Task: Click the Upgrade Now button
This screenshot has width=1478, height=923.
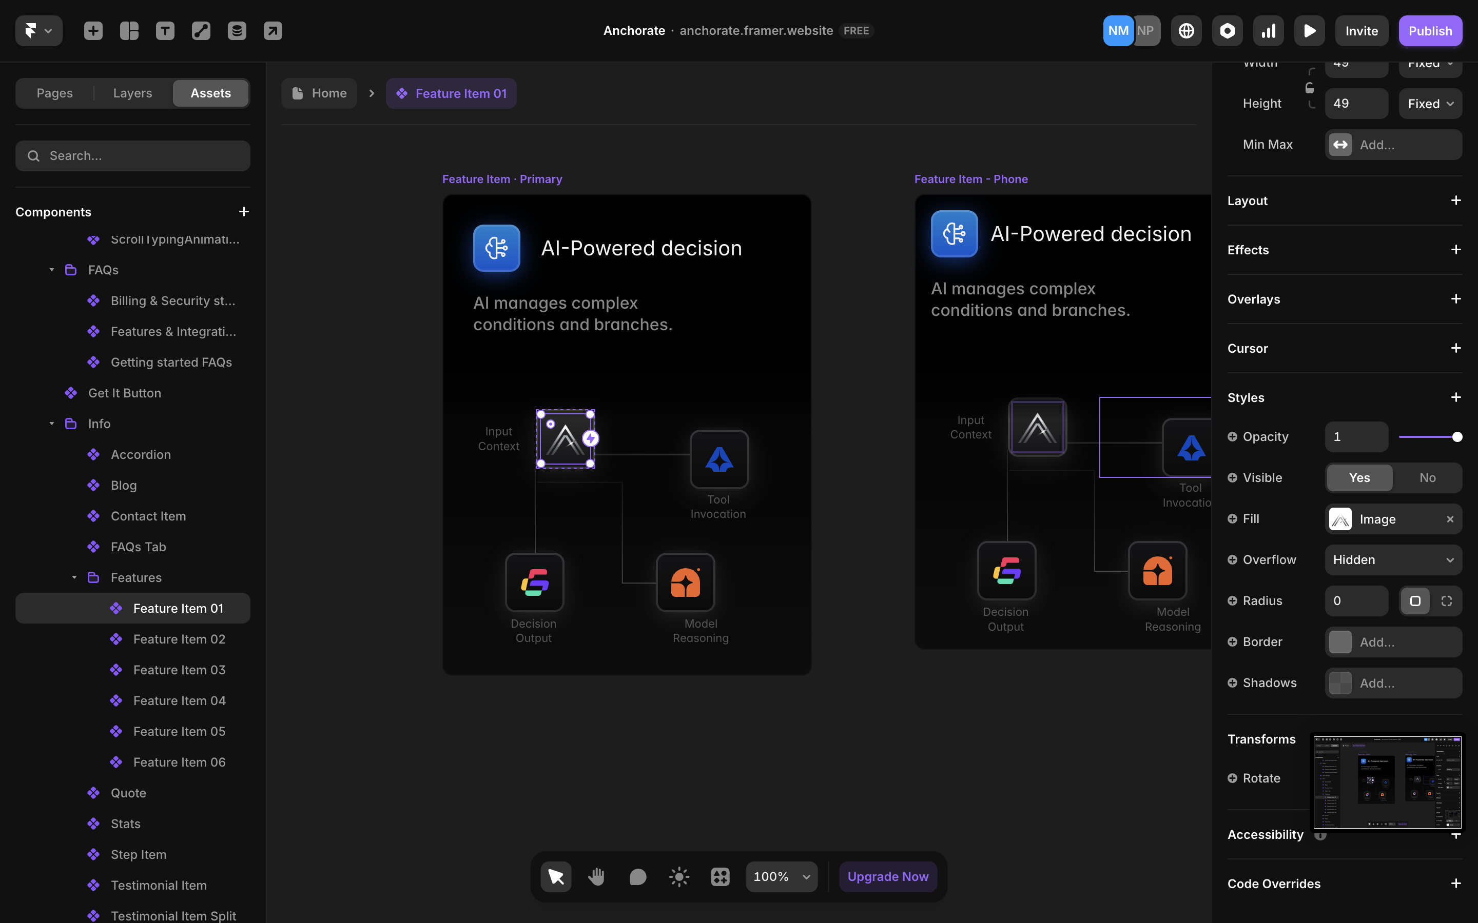Action: point(887,877)
